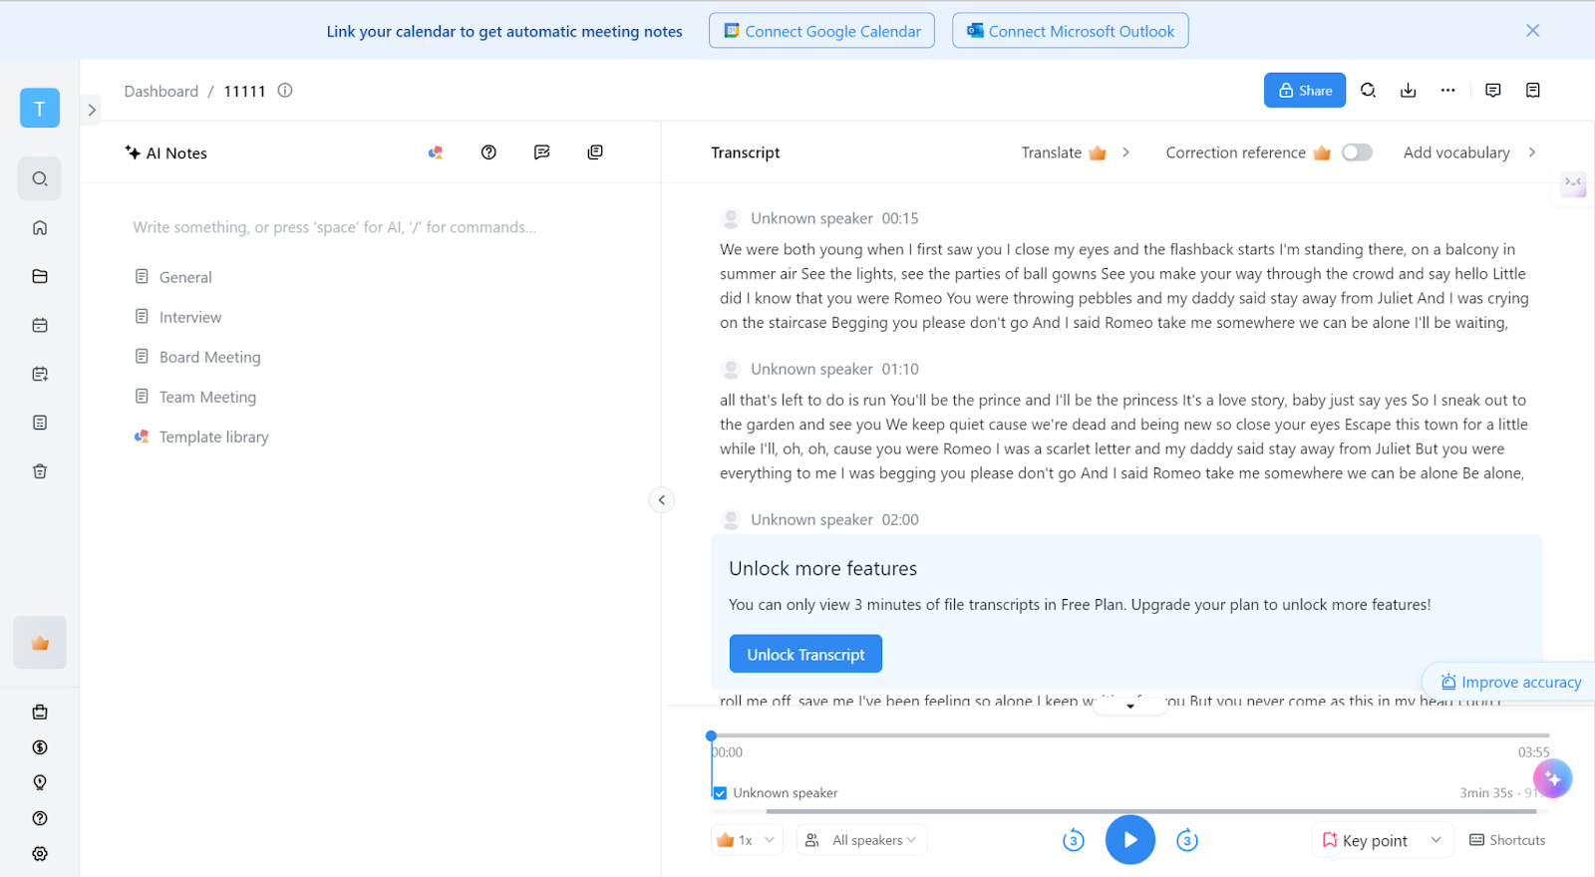1595x877 pixels.
Task: Click the orange upgrade crown in sidebar
Action: click(x=40, y=643)
